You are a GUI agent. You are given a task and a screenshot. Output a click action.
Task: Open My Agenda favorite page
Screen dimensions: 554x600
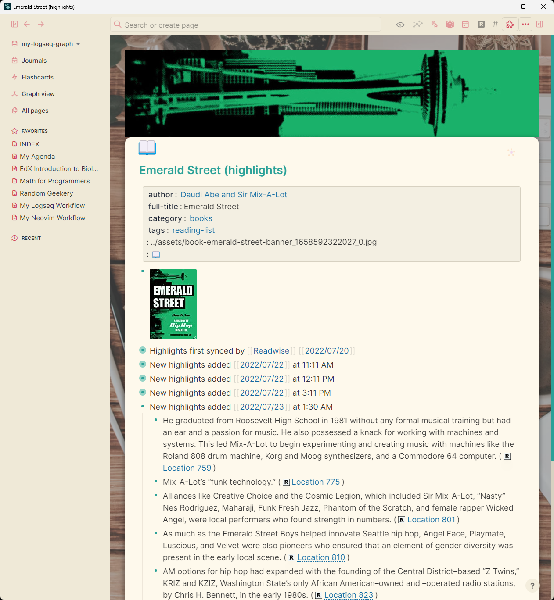pyautogui.click(x=37, y=157)
